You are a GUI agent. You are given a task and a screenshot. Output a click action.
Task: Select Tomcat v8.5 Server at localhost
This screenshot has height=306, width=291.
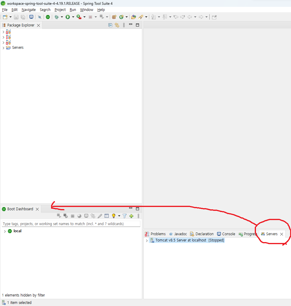tap(187, 240)
